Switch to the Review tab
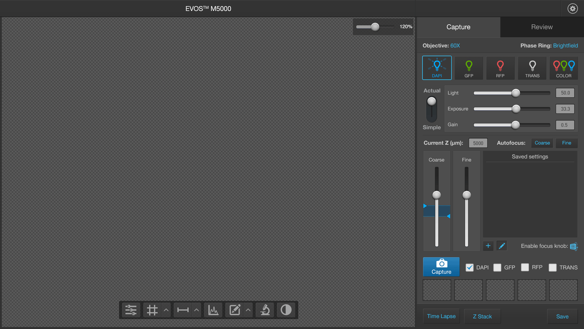 [542, 27]
